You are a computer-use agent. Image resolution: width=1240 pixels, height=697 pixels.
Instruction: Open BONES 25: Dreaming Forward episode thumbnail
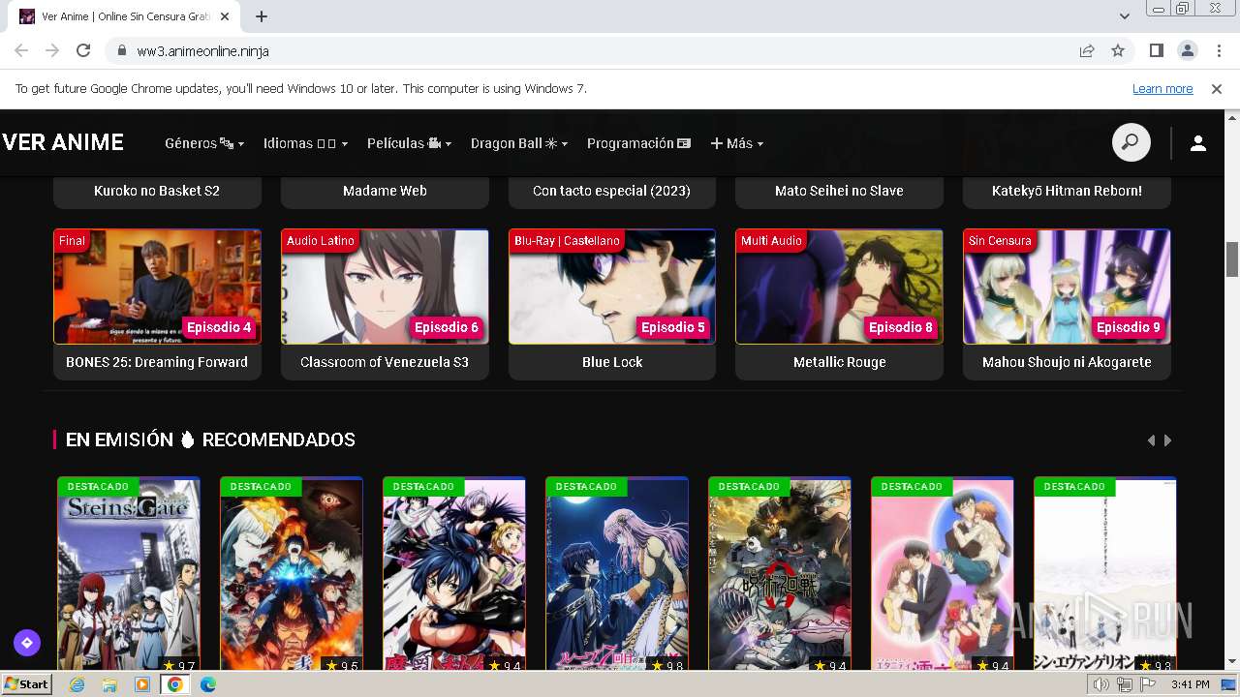tap(157, 287)
